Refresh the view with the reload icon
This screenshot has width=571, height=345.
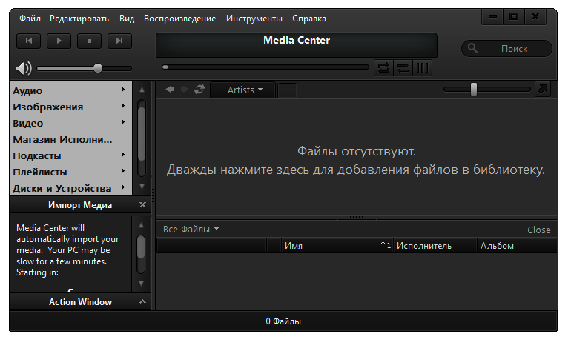point(199,90)
